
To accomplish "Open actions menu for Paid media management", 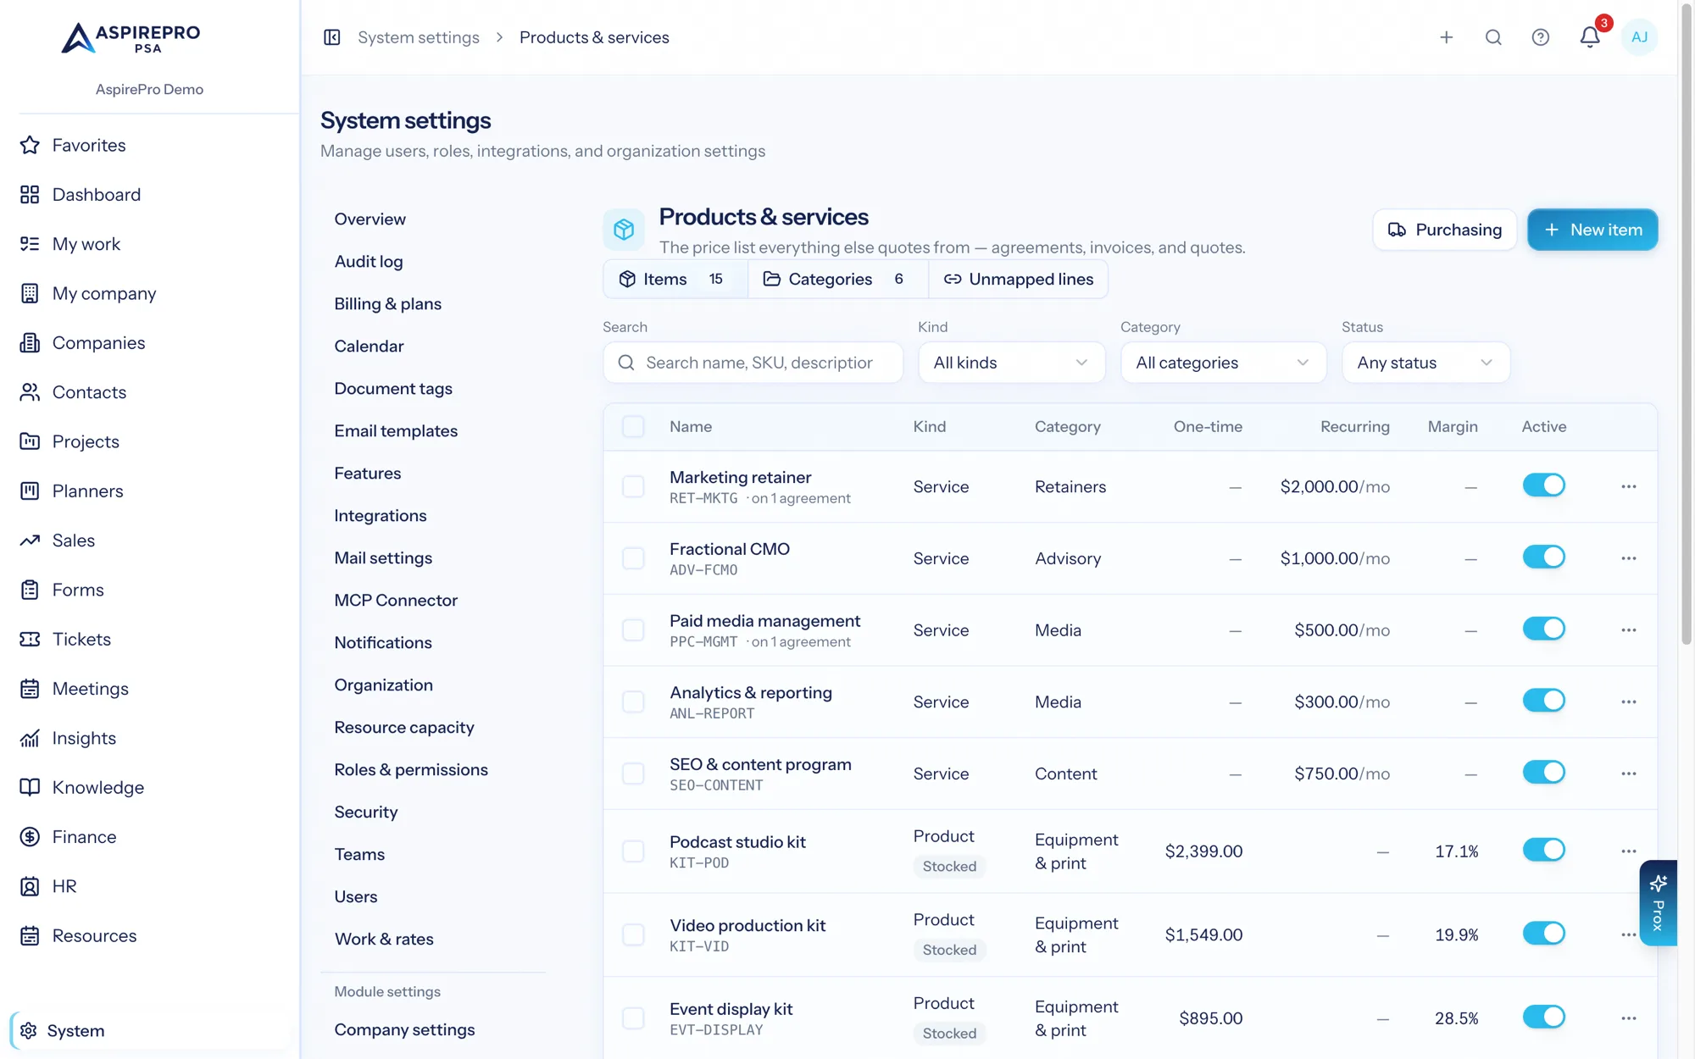I will click(x=1629, y=630).
